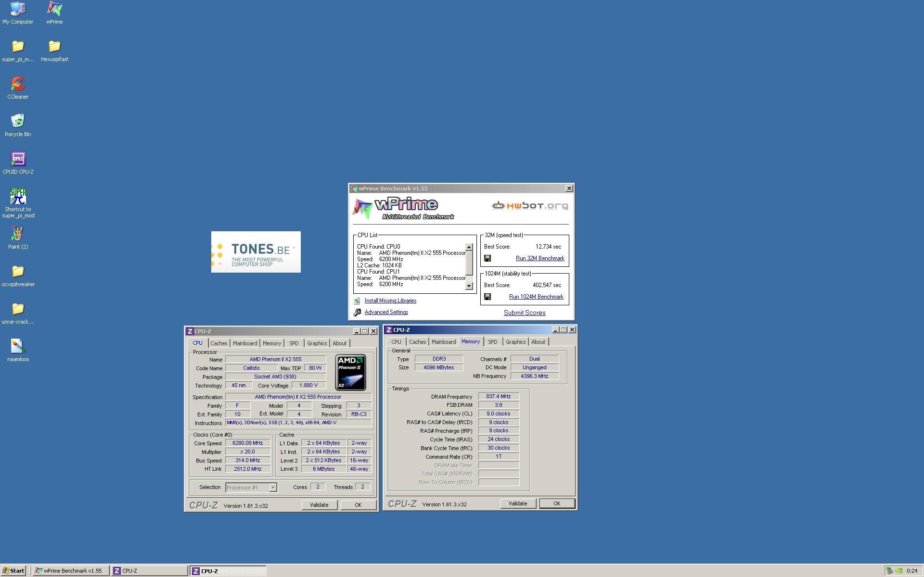Click Run 32M Benchmark link
The width and height of the screenshot is (924, 577).
coord(540,258)
